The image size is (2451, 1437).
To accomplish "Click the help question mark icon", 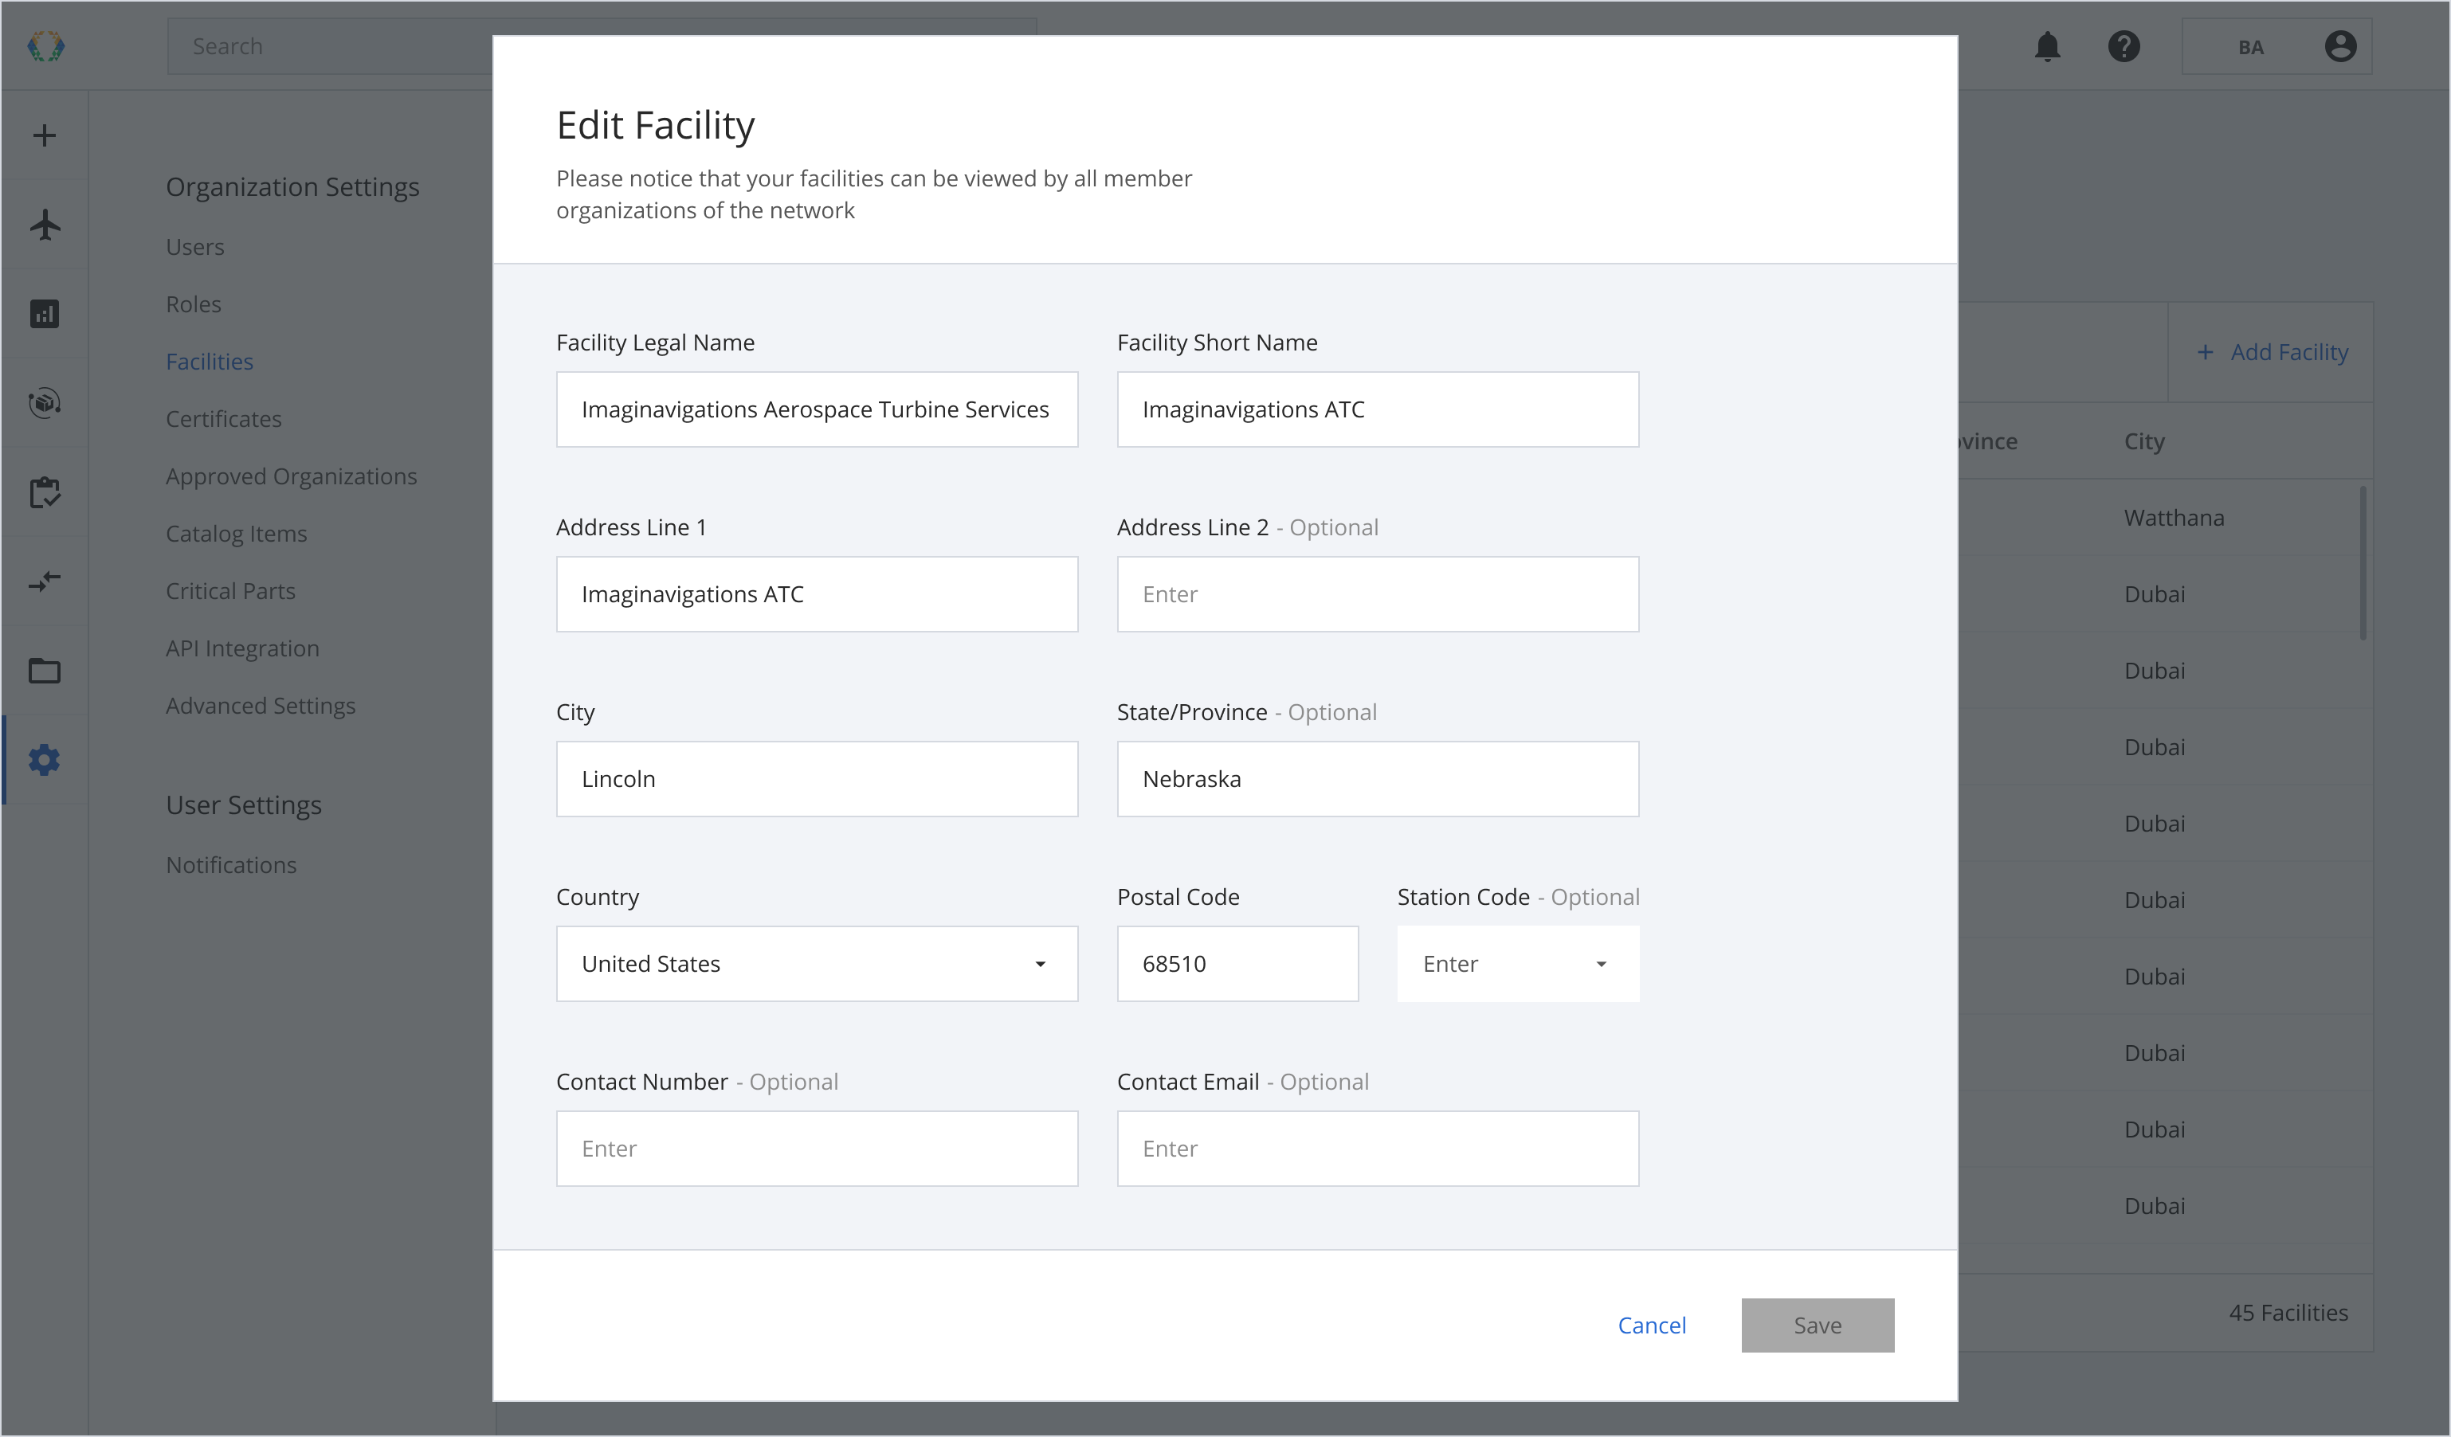I will 2124,45.
